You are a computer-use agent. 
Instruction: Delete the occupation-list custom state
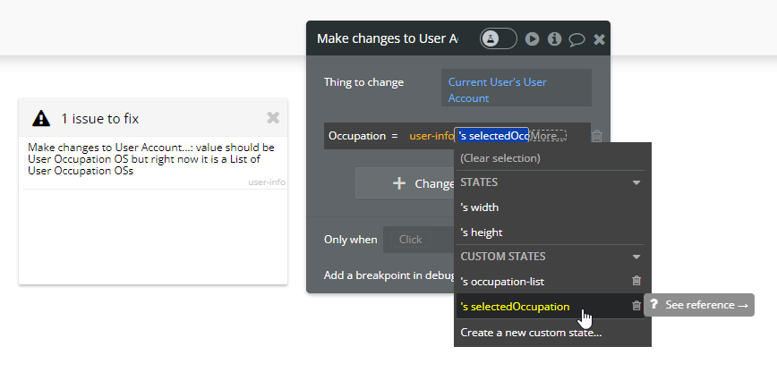click(x=636, y=281)
